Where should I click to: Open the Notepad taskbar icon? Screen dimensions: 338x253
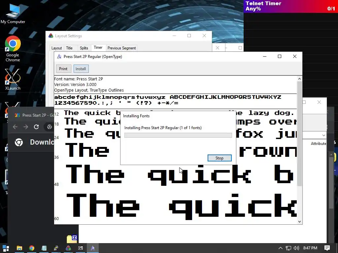[x=44, y=248]
